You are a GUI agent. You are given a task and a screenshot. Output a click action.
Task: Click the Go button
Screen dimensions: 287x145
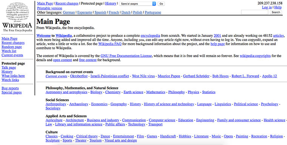click(x=161, y=4)
